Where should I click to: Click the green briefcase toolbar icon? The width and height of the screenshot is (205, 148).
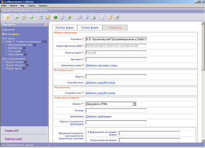pyautogui.click(x=54, y=17)
